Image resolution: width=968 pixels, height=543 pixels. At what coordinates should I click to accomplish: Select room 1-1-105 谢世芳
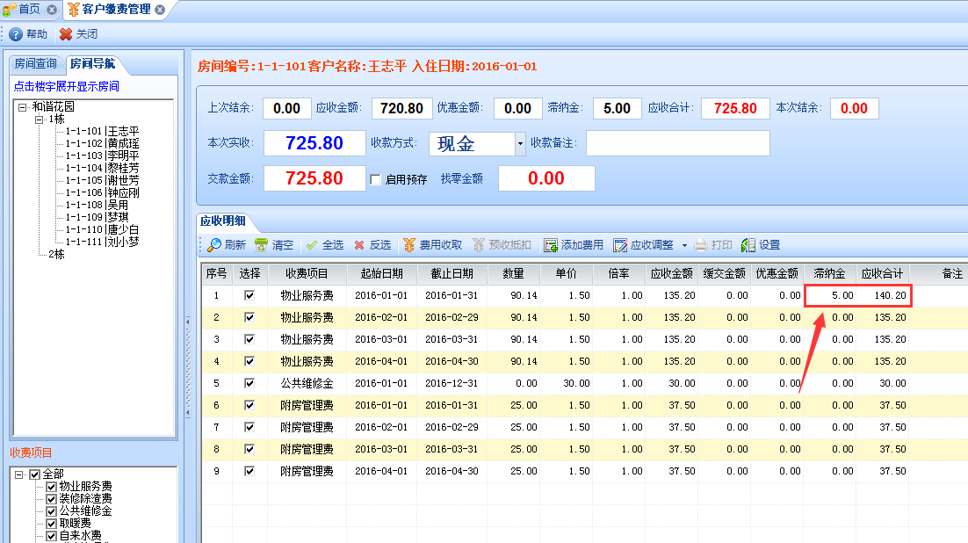pos(102,180)
